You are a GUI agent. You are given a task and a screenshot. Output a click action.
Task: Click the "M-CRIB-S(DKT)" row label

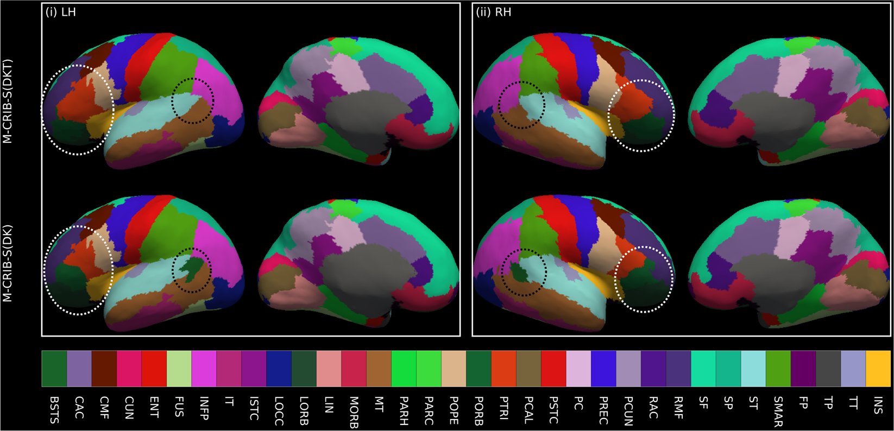[x=8, y=102]
